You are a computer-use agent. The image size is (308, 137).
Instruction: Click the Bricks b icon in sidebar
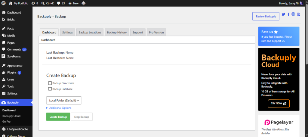coord(4,20)
